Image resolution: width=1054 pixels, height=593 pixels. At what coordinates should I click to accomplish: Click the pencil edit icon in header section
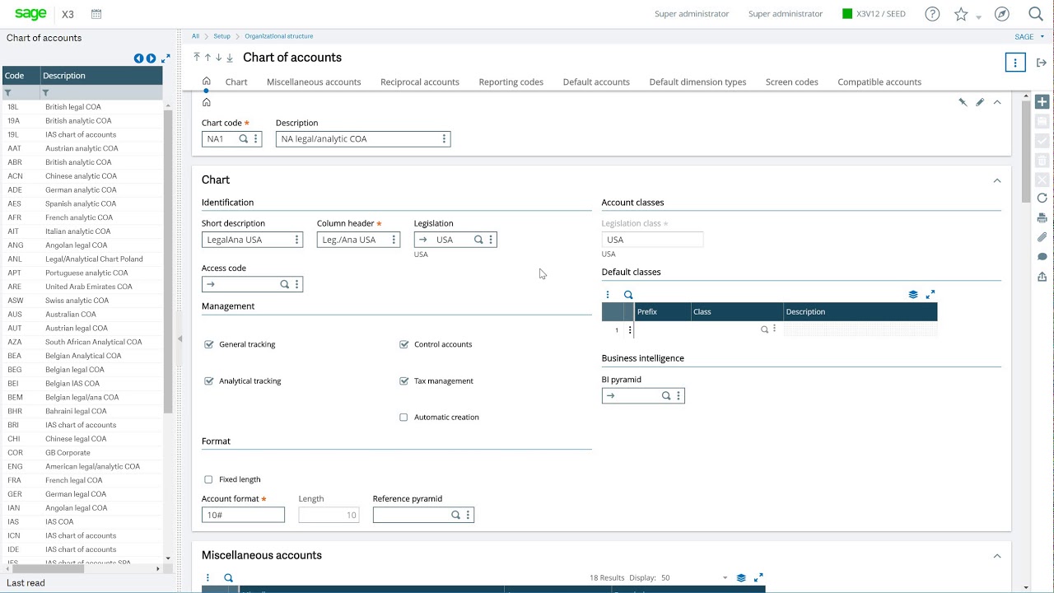click(980, 102)
